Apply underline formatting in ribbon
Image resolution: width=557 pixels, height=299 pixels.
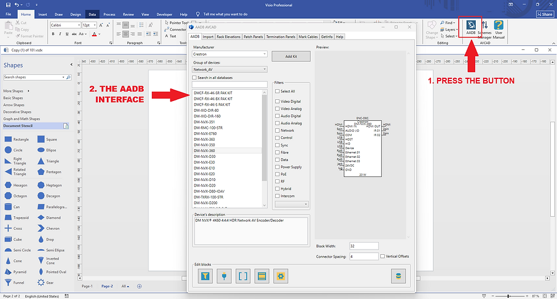pyautogui.click(x=67, y=34)
